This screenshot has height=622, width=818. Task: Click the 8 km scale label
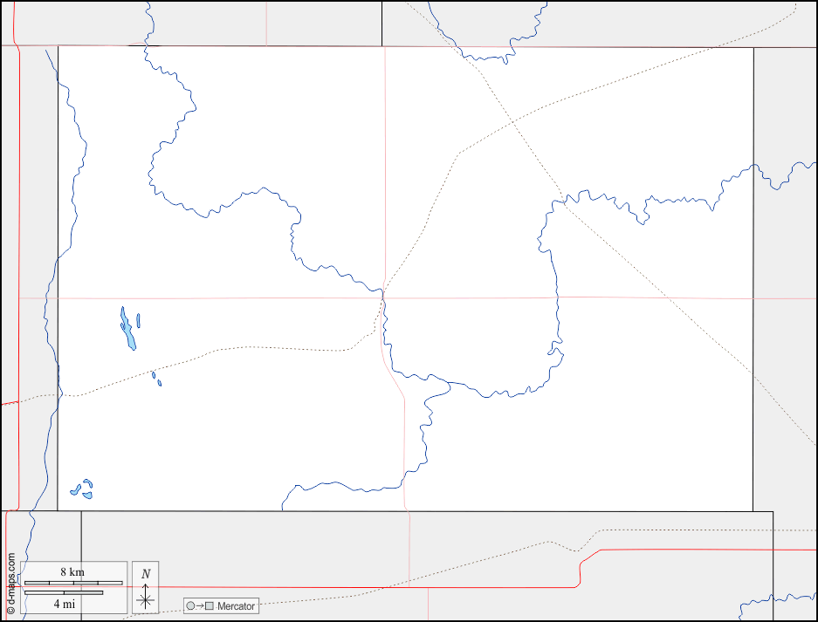[72, 571]
